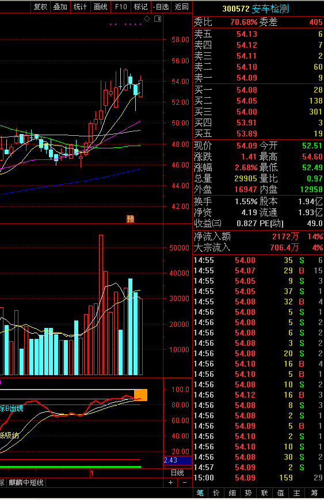Viewport: 324px width, 500px height.
Task: Click the diamond icon above the chart
Action: coord(147,19)
